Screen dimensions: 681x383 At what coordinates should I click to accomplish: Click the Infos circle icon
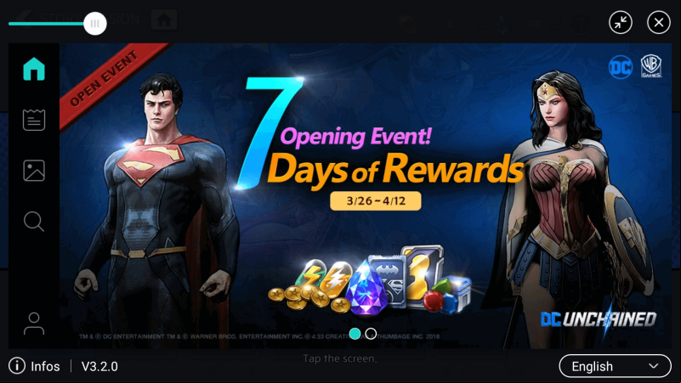point(17,366)
